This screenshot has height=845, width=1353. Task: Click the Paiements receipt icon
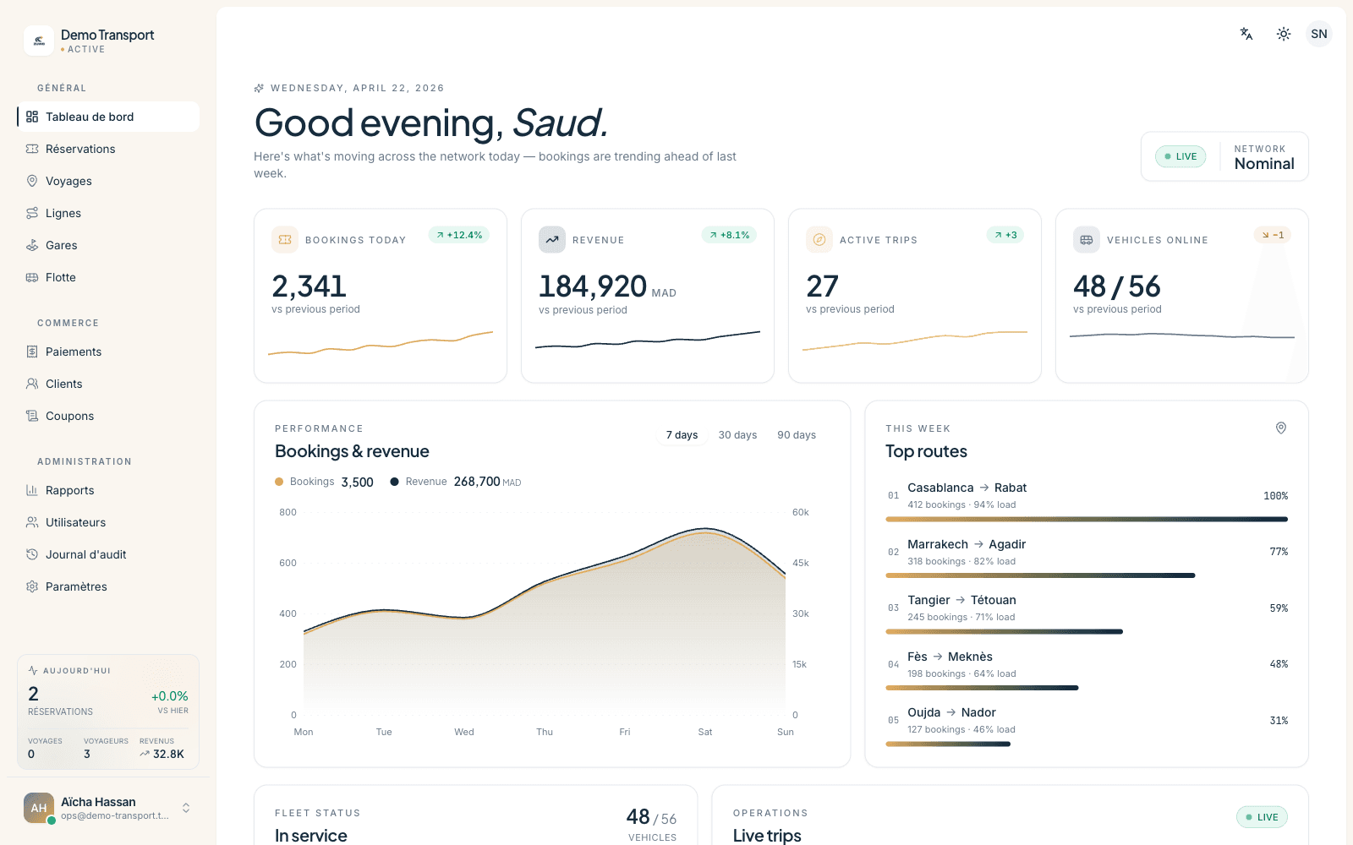click(x=32, y=352)
